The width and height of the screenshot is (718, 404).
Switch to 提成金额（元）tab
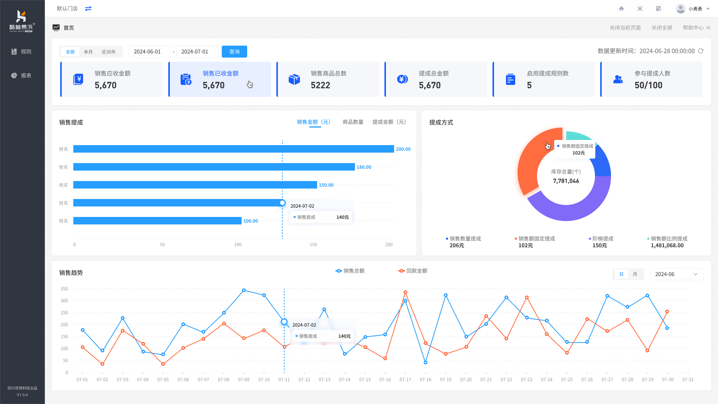390,122
